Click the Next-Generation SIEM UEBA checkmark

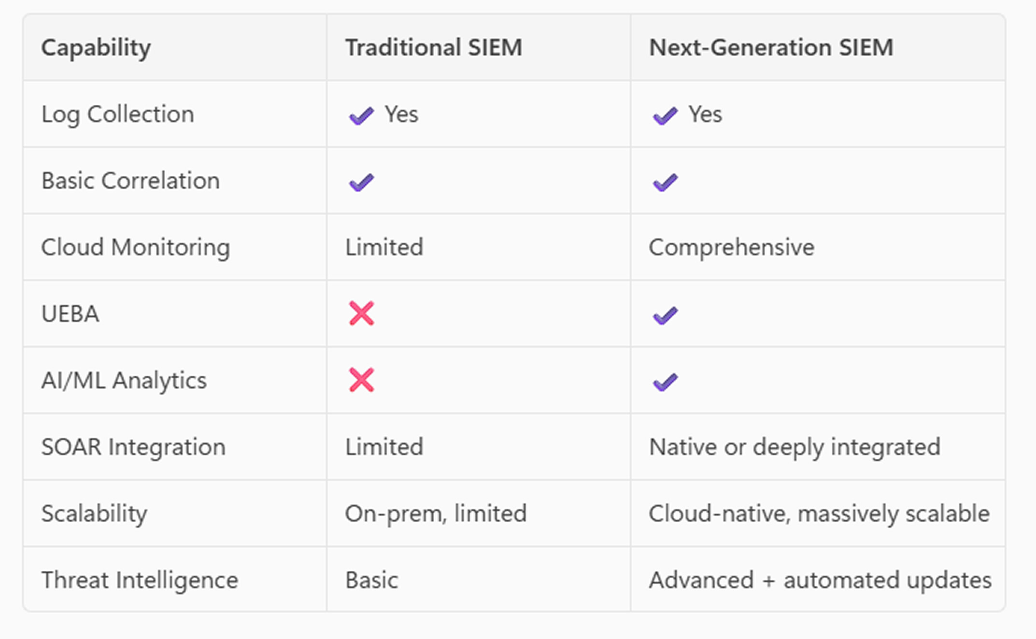point(665,315)
